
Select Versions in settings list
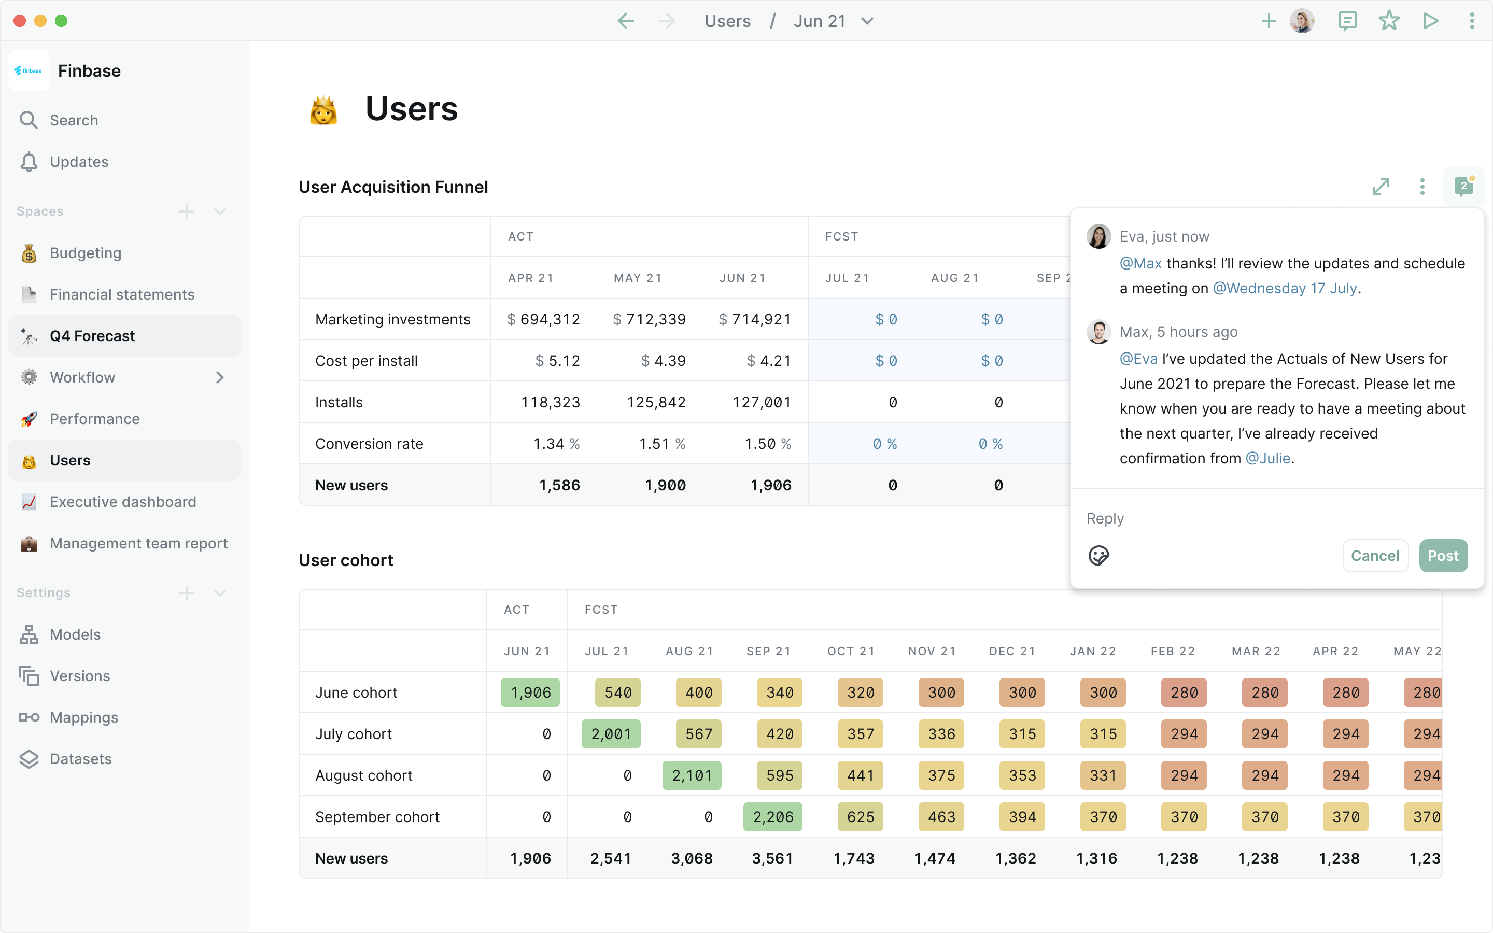[x=80, y=676]
